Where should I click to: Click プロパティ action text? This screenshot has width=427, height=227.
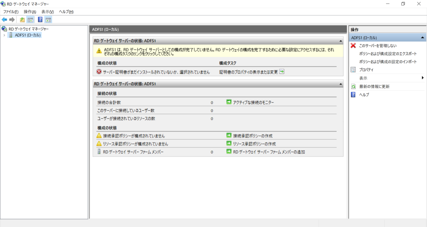366,70
